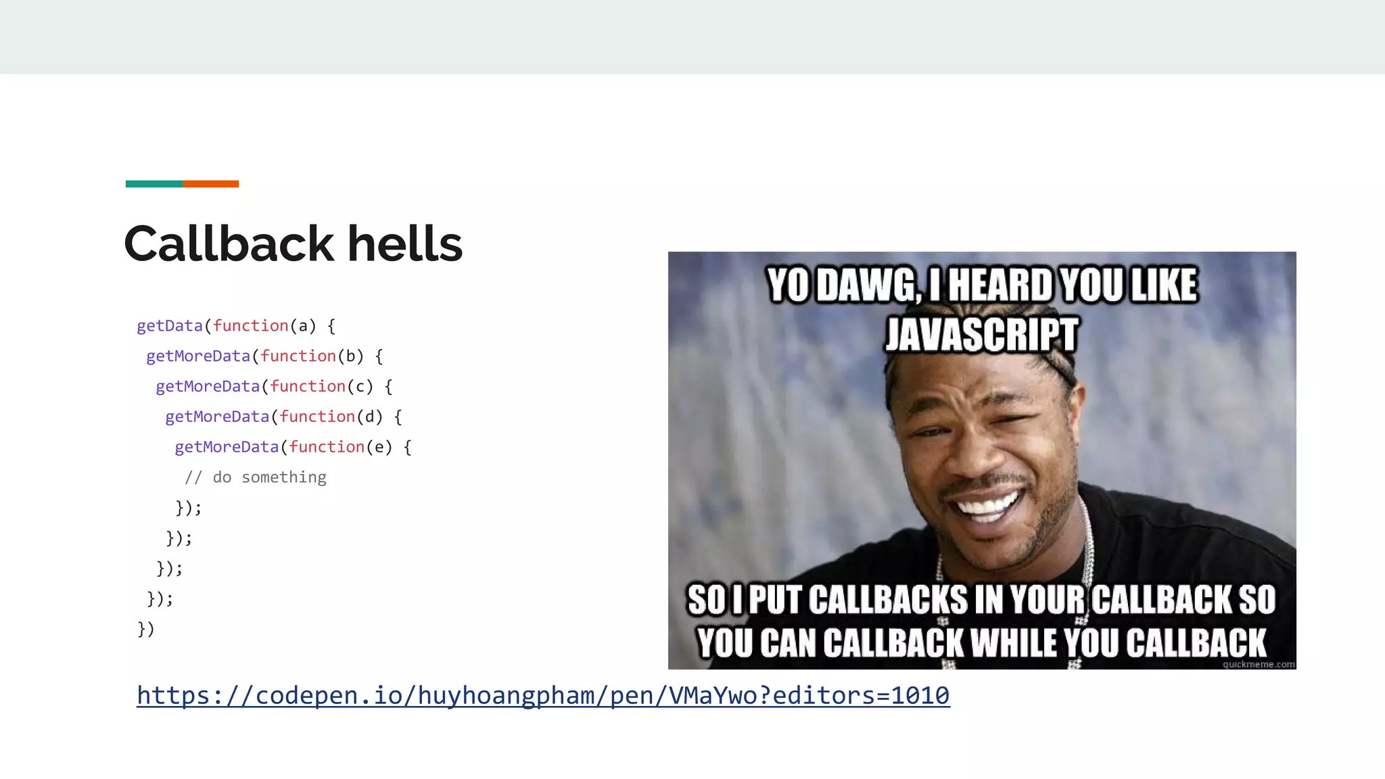The height and width of the screenshot is (779, 1385).
Task: Click the 'SO I PUT CALLBACKS IN YOUR CALLBACK SO' caption
Action: pyautogui.click(x=982, y=600)
